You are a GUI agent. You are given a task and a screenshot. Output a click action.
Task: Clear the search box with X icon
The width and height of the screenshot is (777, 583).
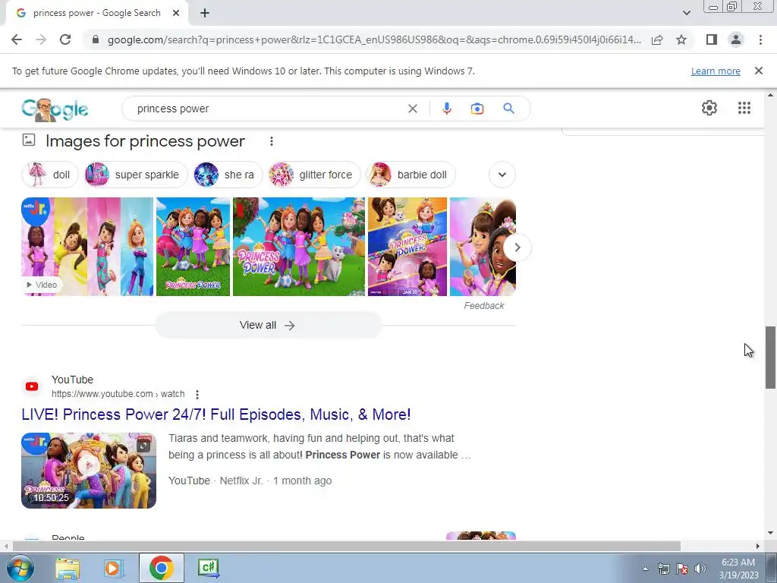tap(412, 109)
